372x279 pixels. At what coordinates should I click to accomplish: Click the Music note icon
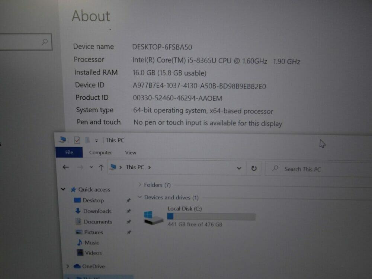[x=80, y=242]
